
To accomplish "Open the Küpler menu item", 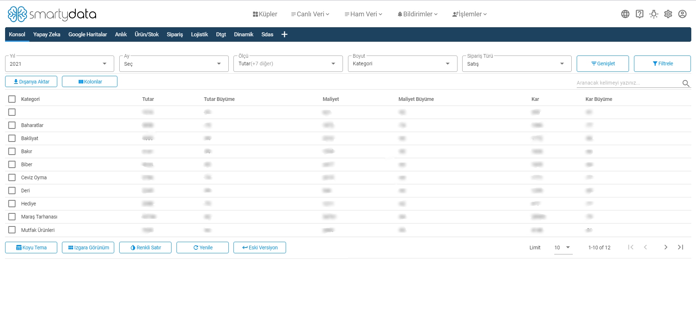I will point(265,14).
